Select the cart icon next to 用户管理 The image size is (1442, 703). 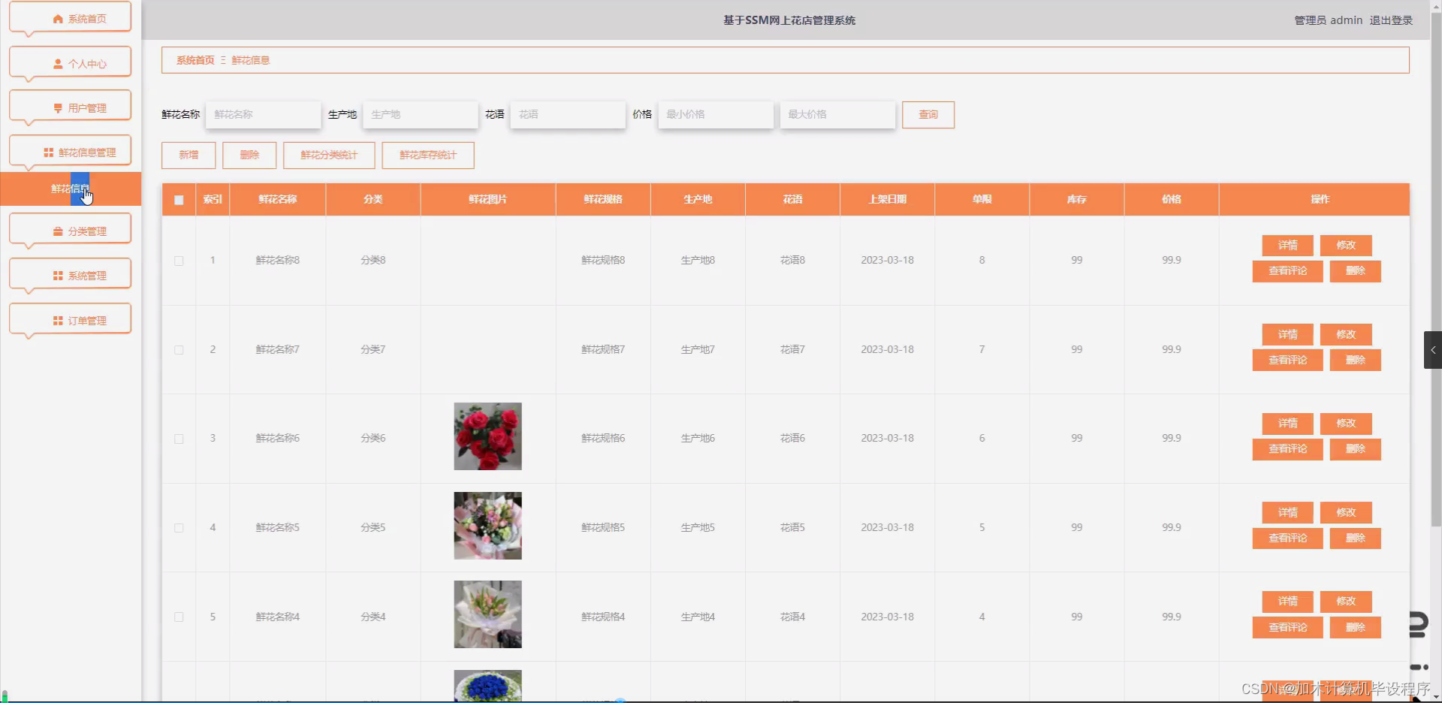pos(59,107)
